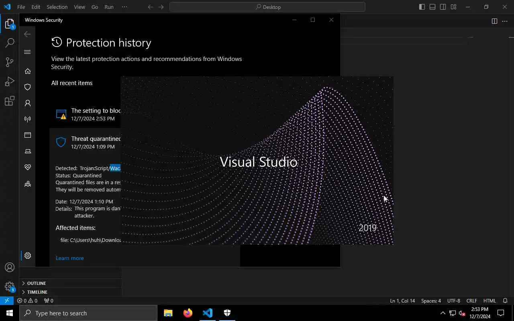Open the Run menu

[109, 7]
